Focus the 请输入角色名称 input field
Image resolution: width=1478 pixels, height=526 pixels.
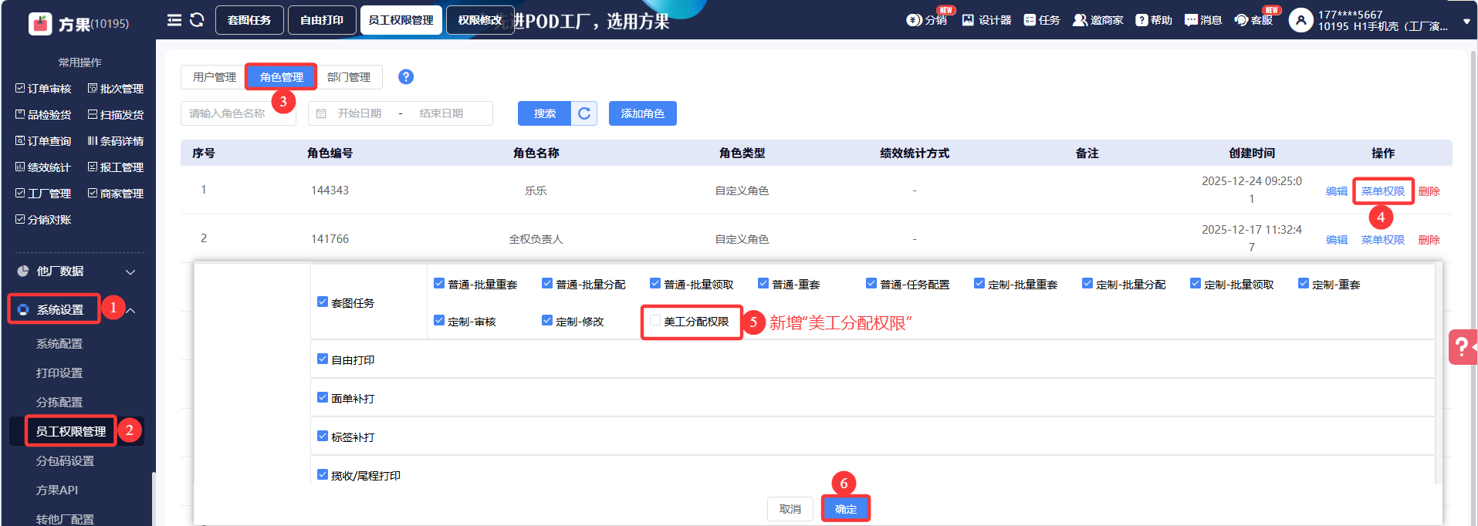[238, 113]
